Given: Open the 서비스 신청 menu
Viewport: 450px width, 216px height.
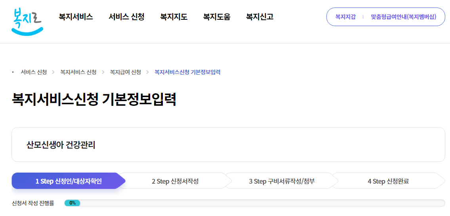Looking at the screenshot, I should (126, 17).
